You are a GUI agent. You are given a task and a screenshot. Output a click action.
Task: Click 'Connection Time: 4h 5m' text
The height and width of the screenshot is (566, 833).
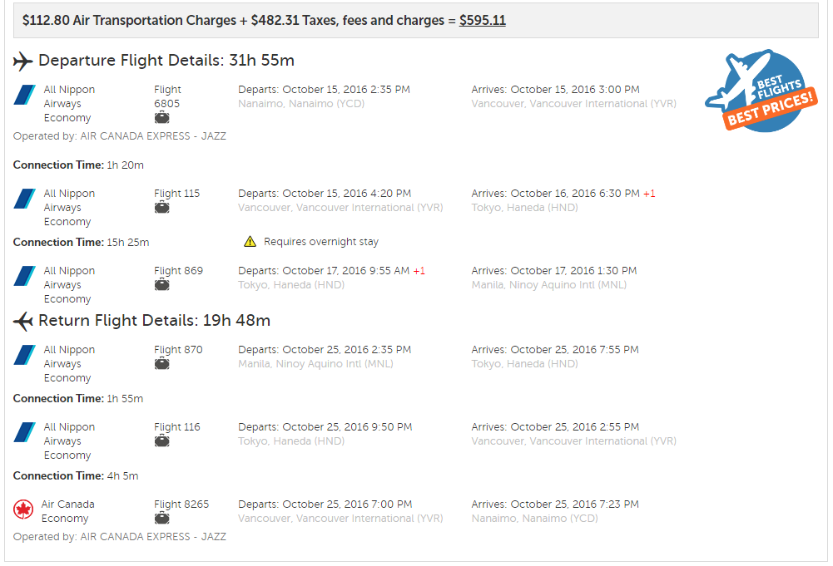(76, 475)
